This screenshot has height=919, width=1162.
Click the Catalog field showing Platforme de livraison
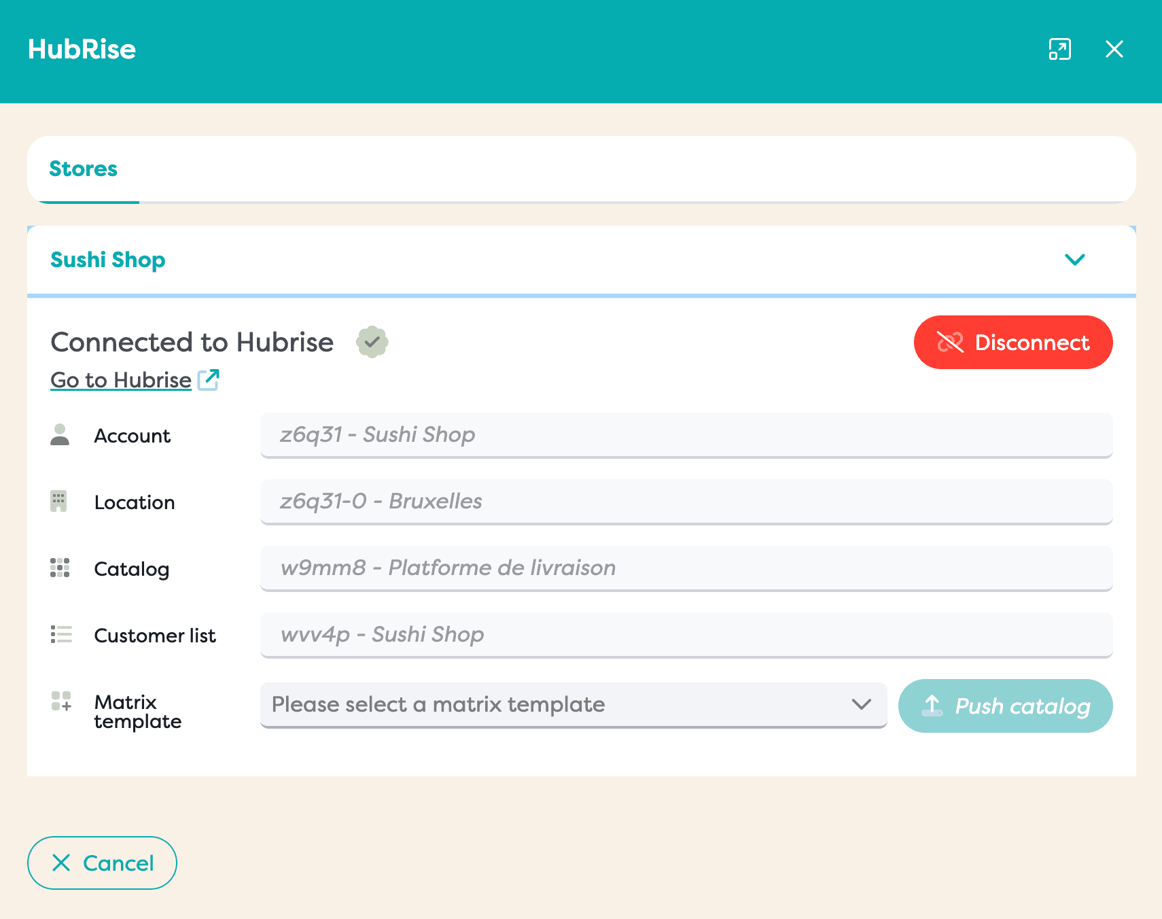[x=686, y=568]
